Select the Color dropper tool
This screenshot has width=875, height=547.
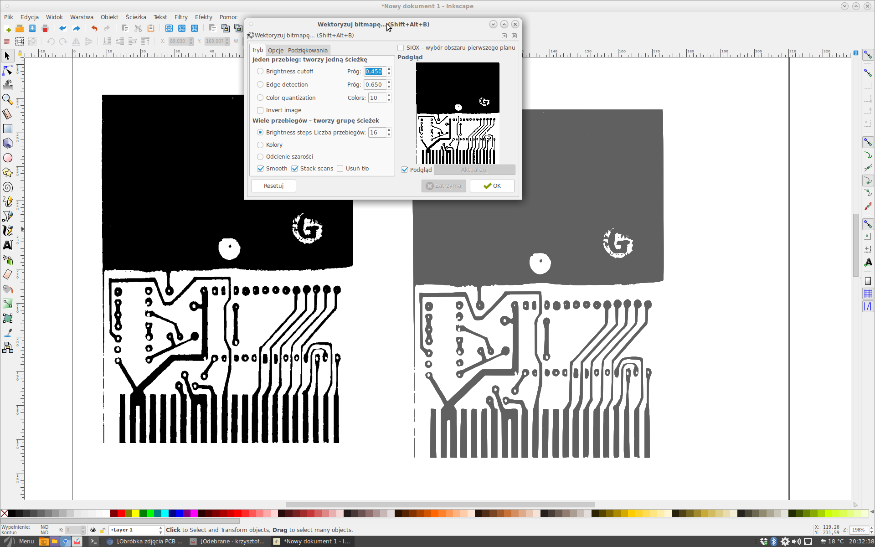(x=7, y=333)
